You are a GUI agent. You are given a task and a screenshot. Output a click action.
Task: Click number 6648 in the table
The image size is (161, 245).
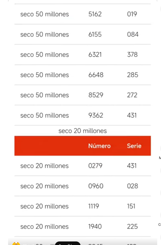[x=96, y=75]
